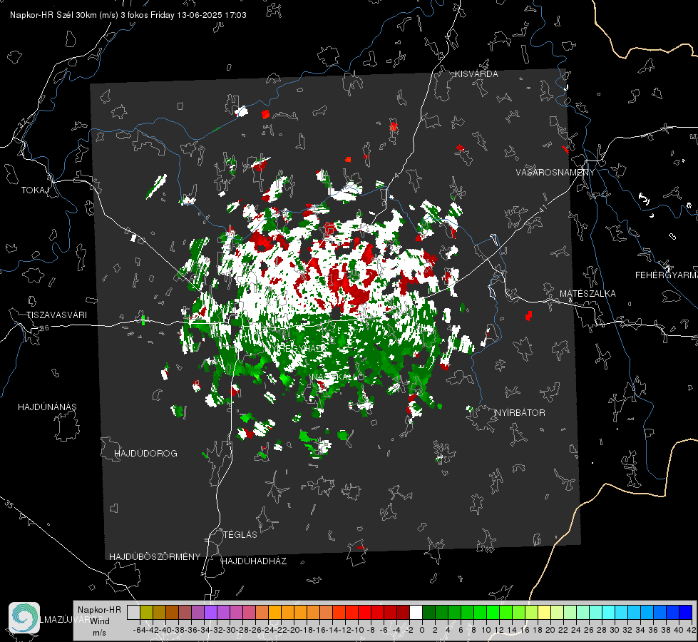Viewport: 698px width, 642px height.
Task: Click road number 41 near Vásárosnamény
Action: pyautogui.click(x=542, y=208)
